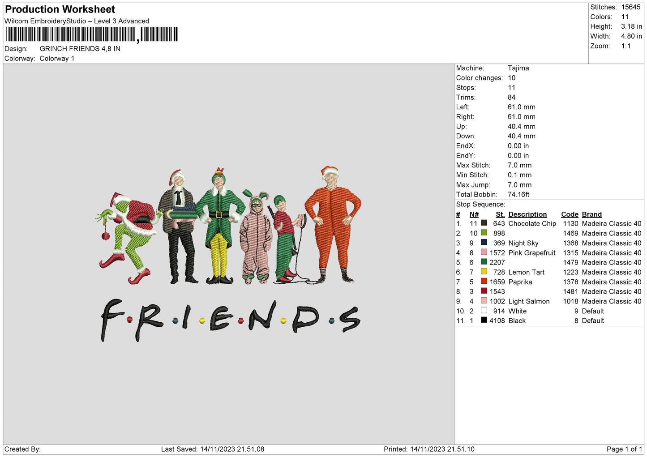The height and width of the screenshot is (457, 647).
Task: Click the Light Salmon swatch
Action: tap(484, 301)
